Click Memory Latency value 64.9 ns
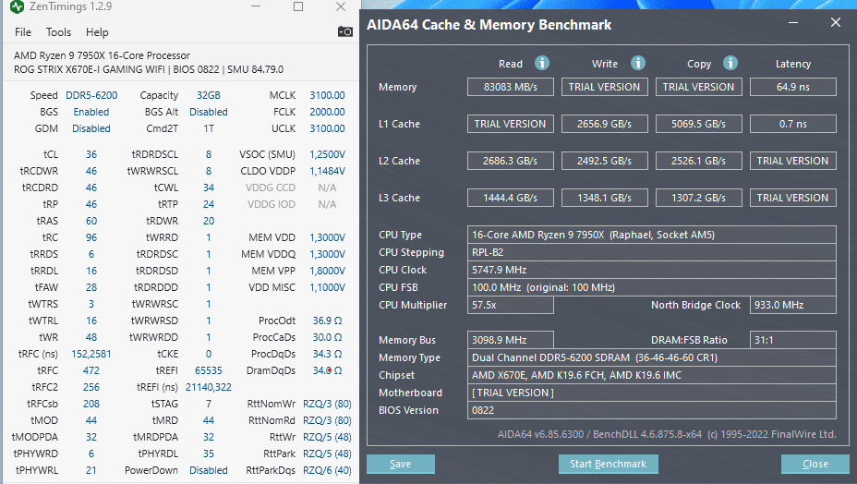Screen dimensions: 857x484 coord(793,87)
